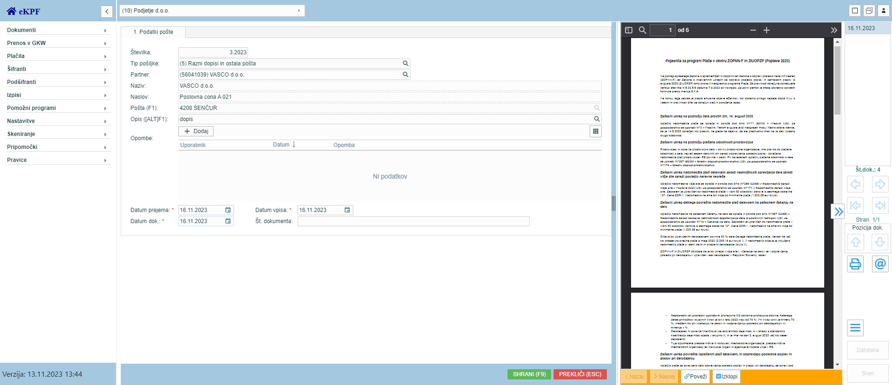Screen dimensions: 892x385
Task: Click the PDF scrollbar down arrow
Action: pos(837,365)
